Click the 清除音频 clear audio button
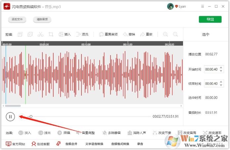 (x=42, y=19)
